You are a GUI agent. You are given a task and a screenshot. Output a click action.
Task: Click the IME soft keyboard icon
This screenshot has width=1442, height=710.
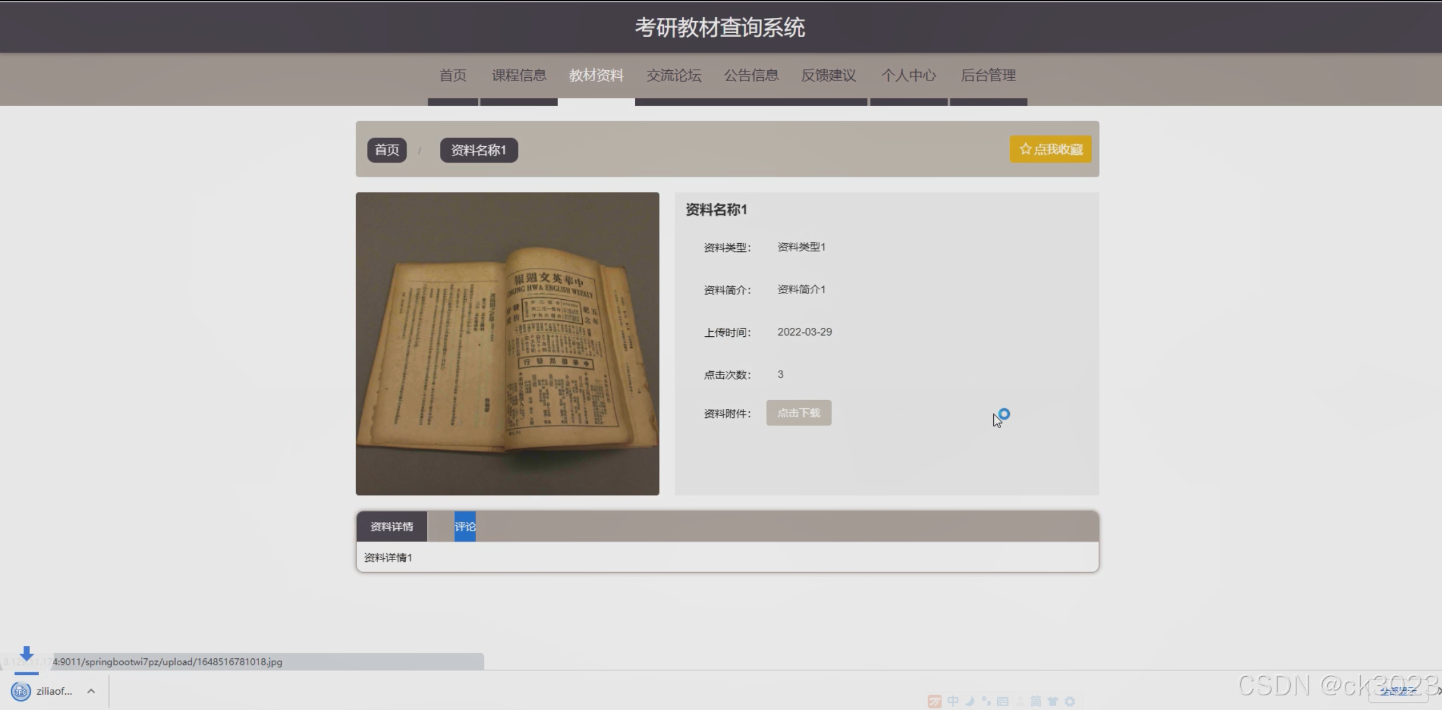[x=1003, y=702]
